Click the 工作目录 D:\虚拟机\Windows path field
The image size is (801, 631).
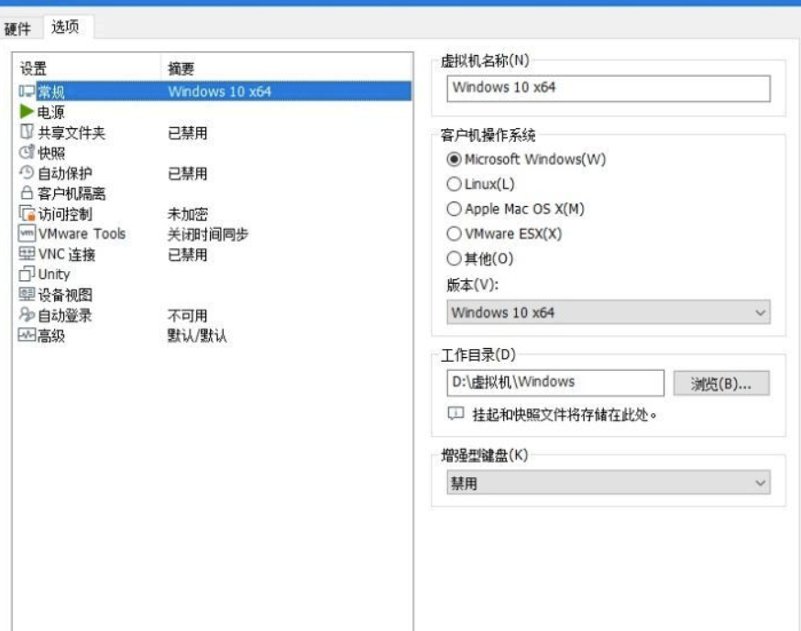point(555,383)
